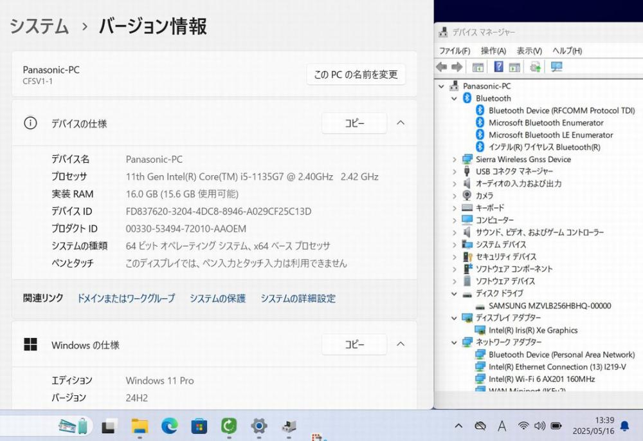Viewport: 643px width, 441px height.
Task: Open the 表示(V) menu in Device Manager
Action: coord(529,51)
